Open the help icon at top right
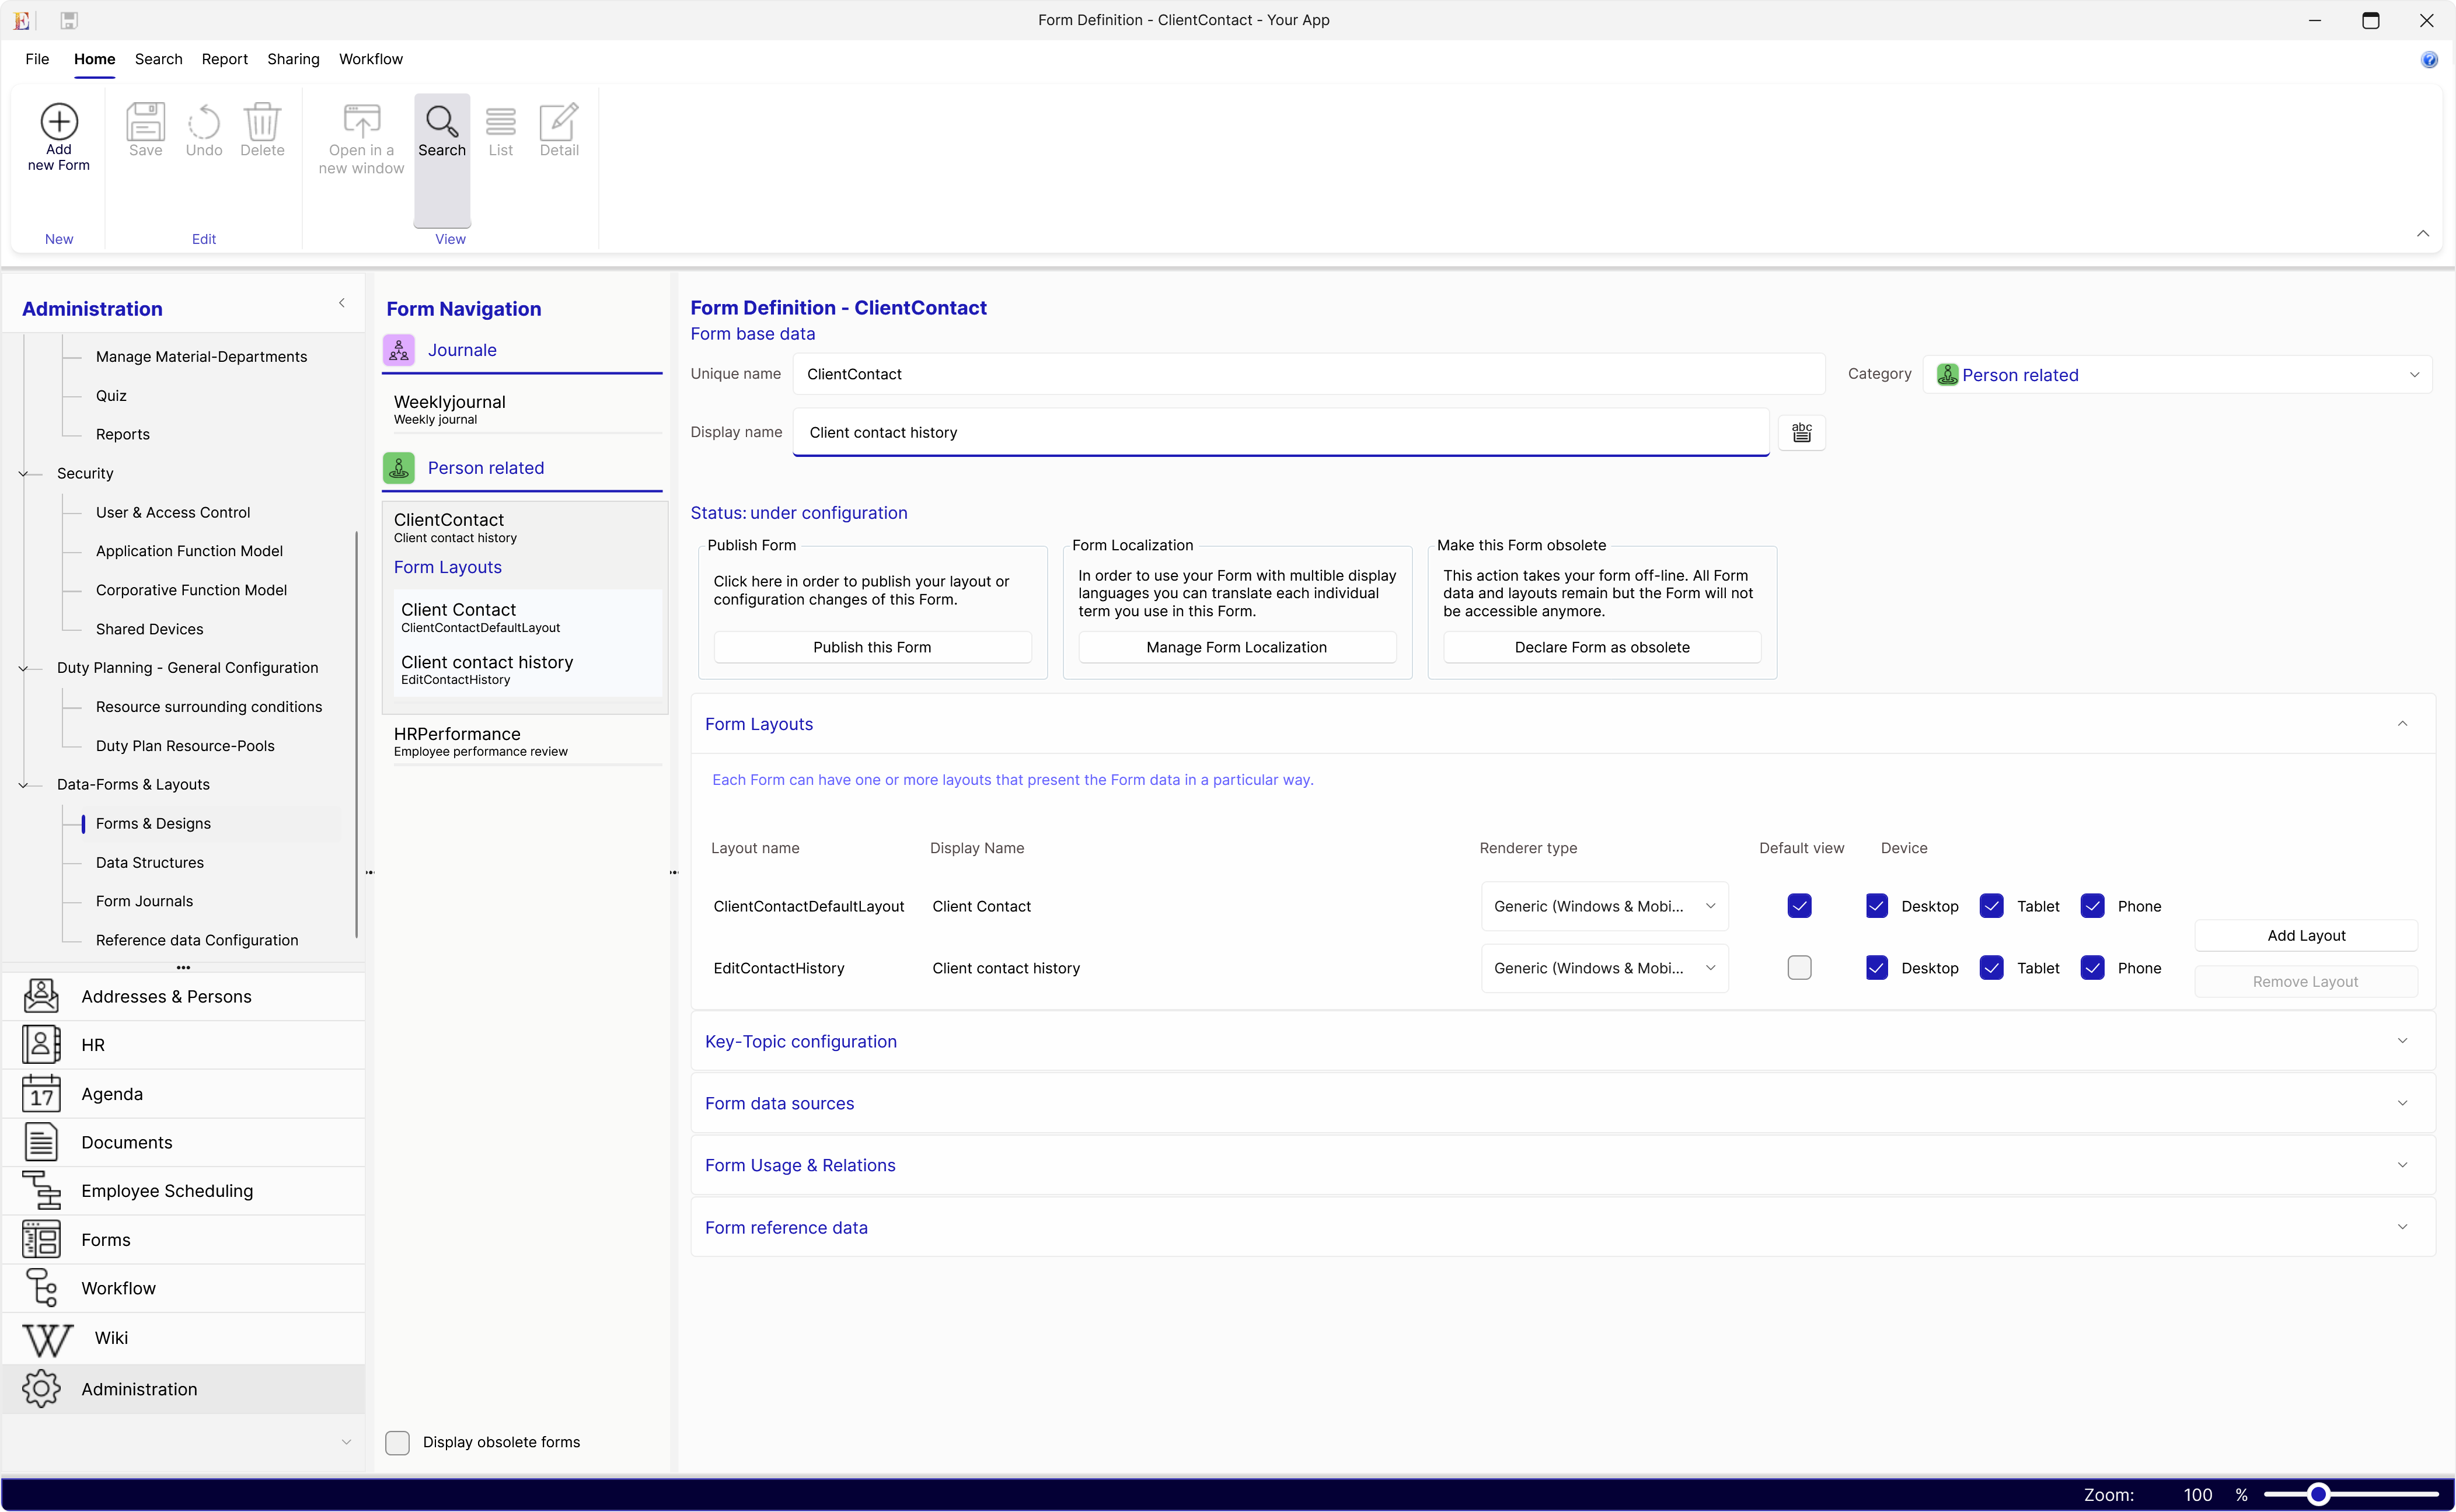2456x1512 pixels. (x=2429, y=60)
